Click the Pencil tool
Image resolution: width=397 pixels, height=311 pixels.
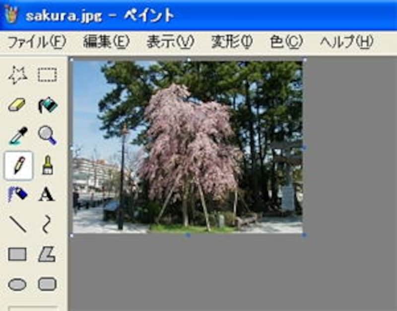point(18,166)
